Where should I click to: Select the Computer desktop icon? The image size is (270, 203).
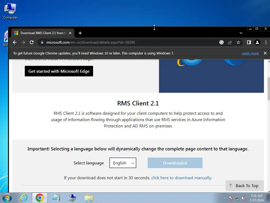tap(10, 11)
